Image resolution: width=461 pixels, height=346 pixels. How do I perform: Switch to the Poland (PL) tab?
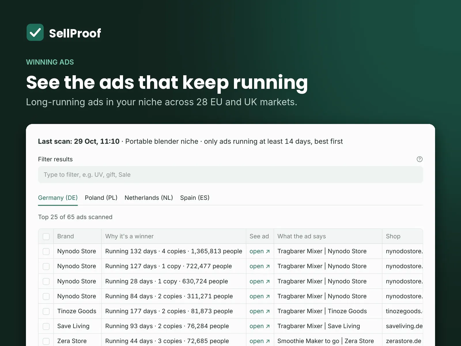click(x=101, y=198)
